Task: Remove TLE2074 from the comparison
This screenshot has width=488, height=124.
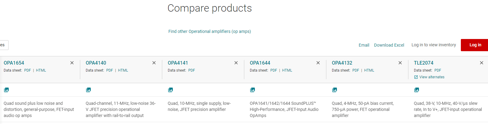Action: pyautogui.click(x=482, y=63)
